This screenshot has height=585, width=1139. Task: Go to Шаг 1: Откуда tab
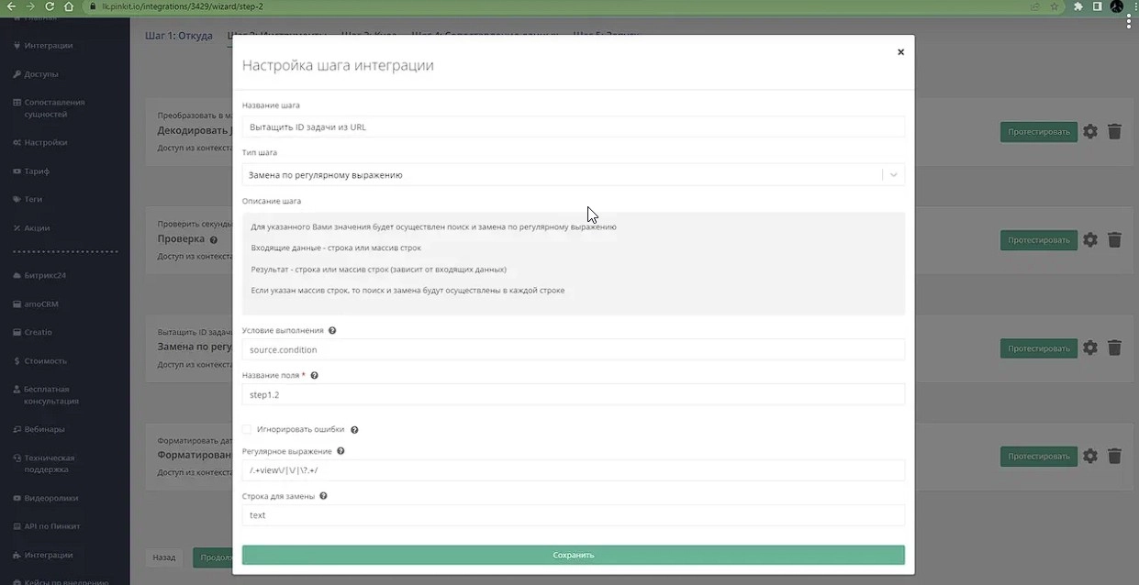pyautogui.click(x=178, y=36)
